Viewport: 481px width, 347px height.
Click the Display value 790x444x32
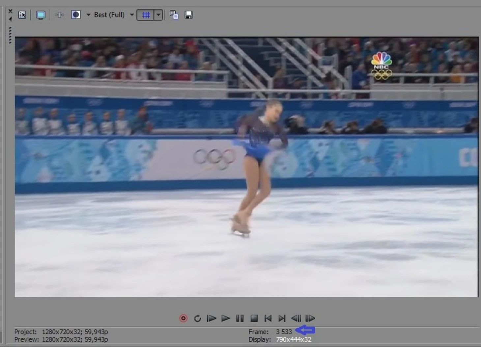[294, 339]
